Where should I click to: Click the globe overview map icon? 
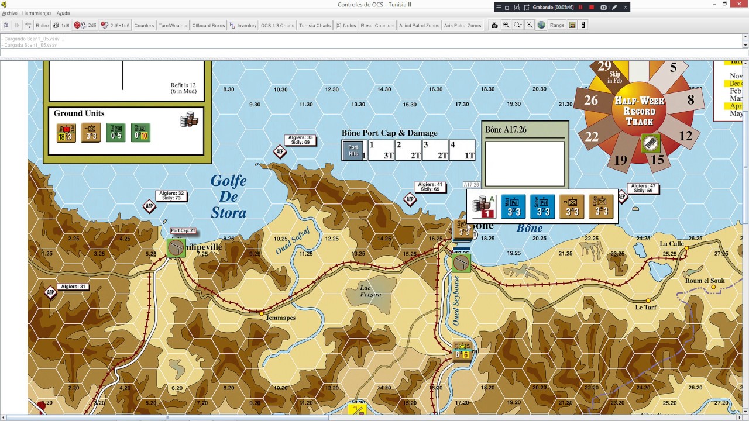(x=541, y=25)
